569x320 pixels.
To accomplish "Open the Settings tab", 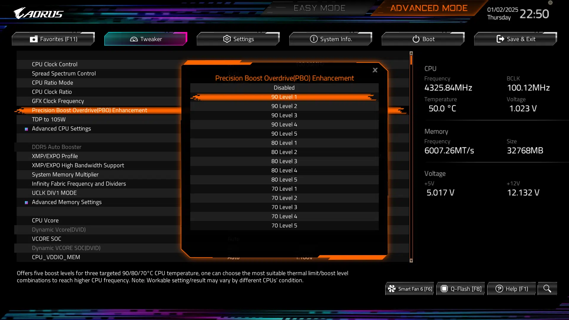I will point(238,39).
